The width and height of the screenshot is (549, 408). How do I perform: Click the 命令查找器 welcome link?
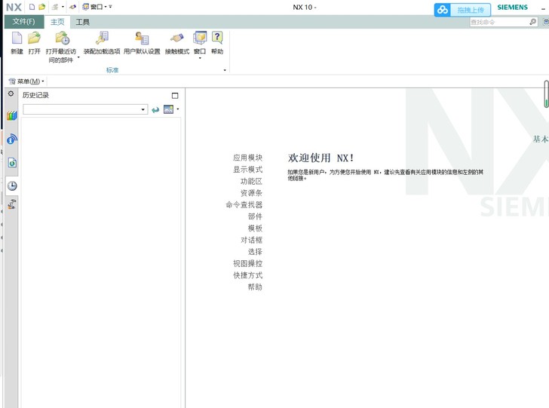pos(244,204)
